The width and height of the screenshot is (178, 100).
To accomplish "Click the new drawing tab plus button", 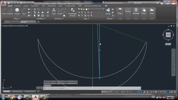I will (x=38, y=22).
